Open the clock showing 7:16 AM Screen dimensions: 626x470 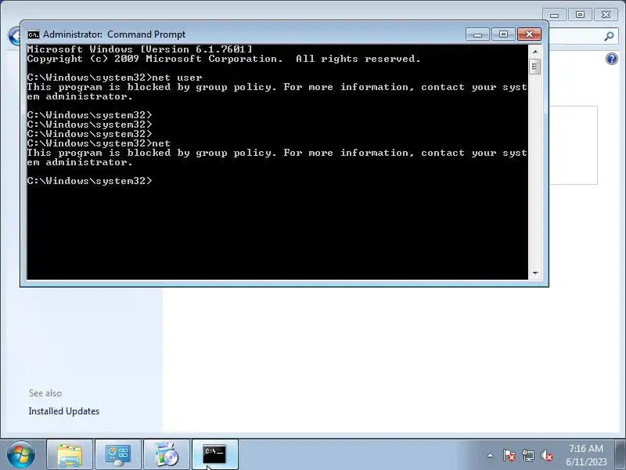586,455
